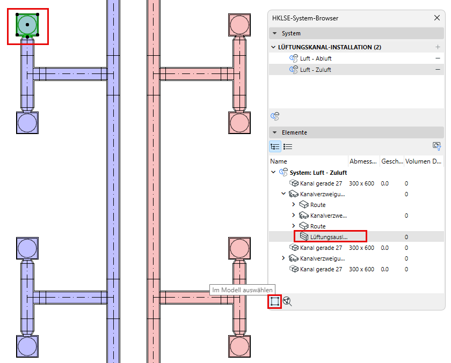Select the second Kanal gerade 27 row
The width and height of the screenshot is (451, 363).
click(x=357, y=248)
